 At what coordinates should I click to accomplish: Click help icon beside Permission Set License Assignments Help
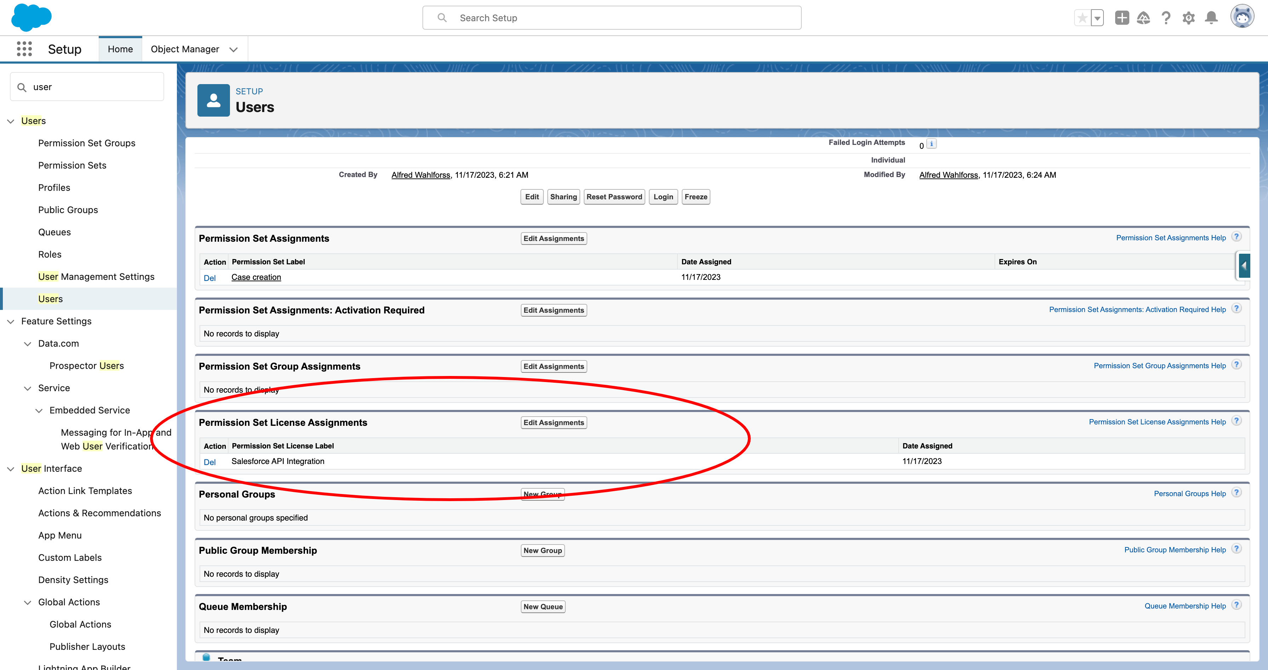click(1237, 421)
